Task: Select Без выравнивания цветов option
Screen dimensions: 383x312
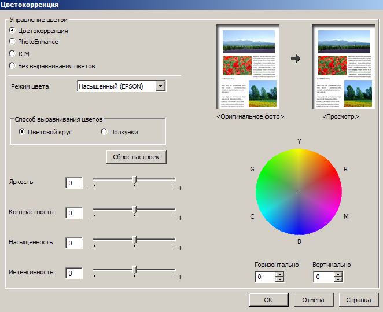Action: tap(12, 66)
